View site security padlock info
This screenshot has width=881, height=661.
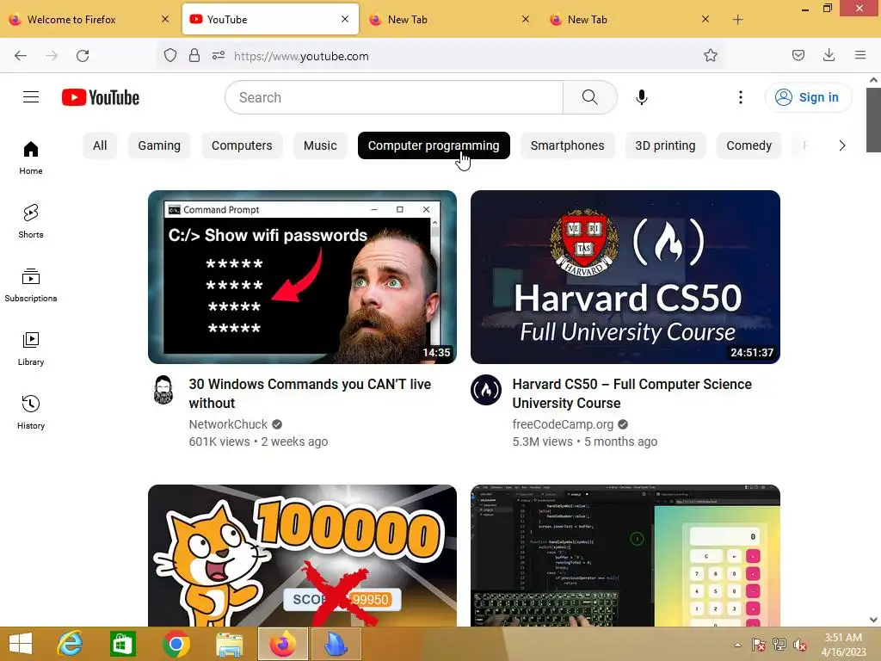tap(194, 56)
